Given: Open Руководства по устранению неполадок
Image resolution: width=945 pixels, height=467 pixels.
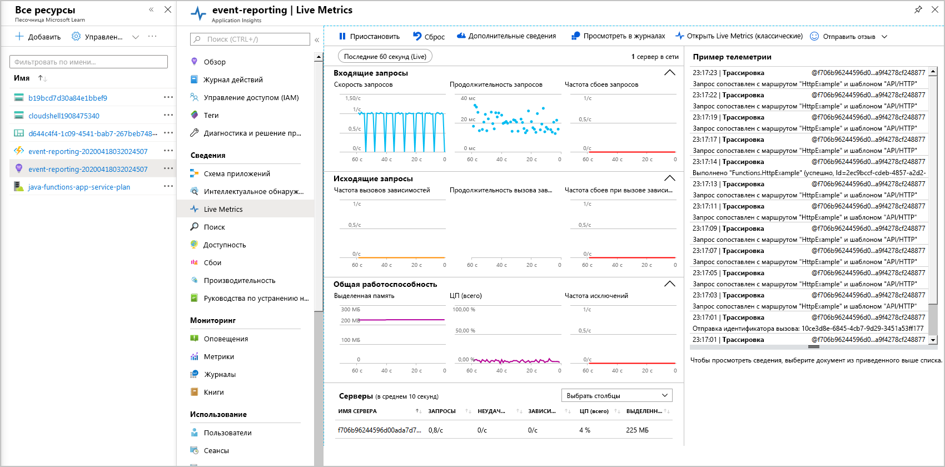Looking at the screenshot, I should [256, 298].
